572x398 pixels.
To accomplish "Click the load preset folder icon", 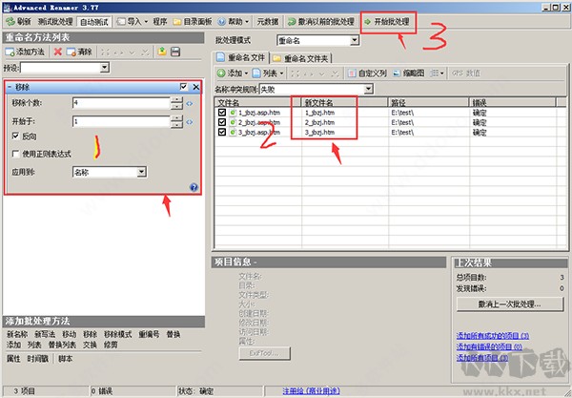I will click(x=162, y=52).
